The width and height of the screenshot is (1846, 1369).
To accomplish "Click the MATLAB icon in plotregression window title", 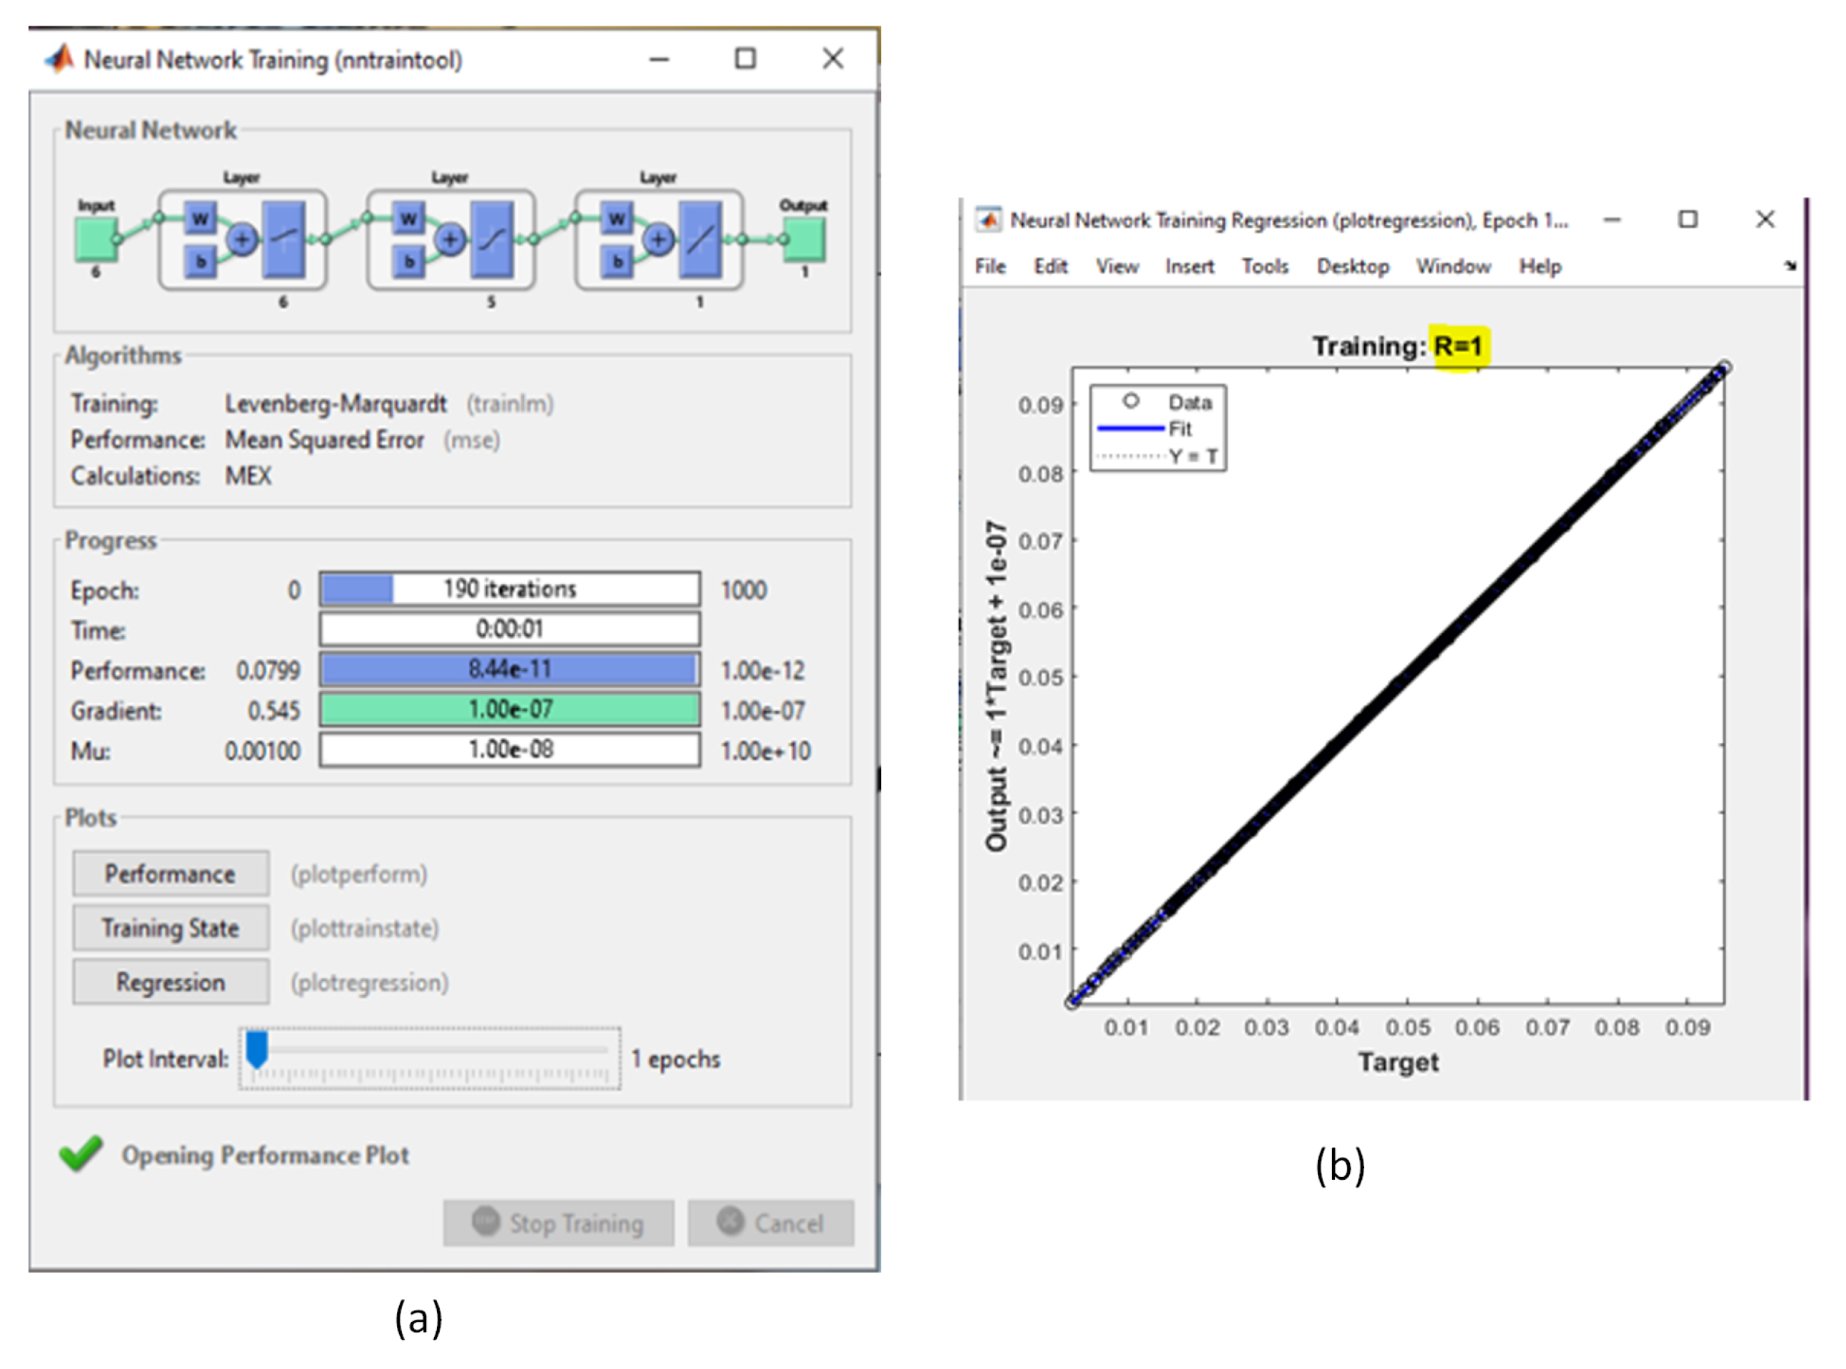I will click(x=988, y=220).
